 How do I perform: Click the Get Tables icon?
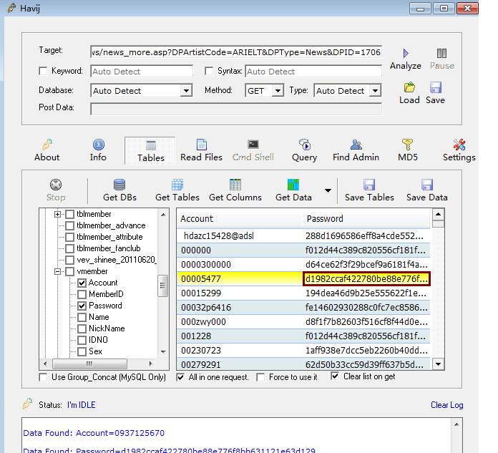click(177, 185)
